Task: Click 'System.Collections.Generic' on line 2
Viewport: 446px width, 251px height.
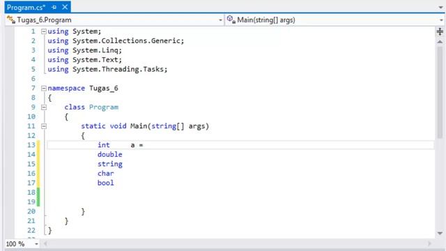Action: pyautogui.click(x=126, y=41)
